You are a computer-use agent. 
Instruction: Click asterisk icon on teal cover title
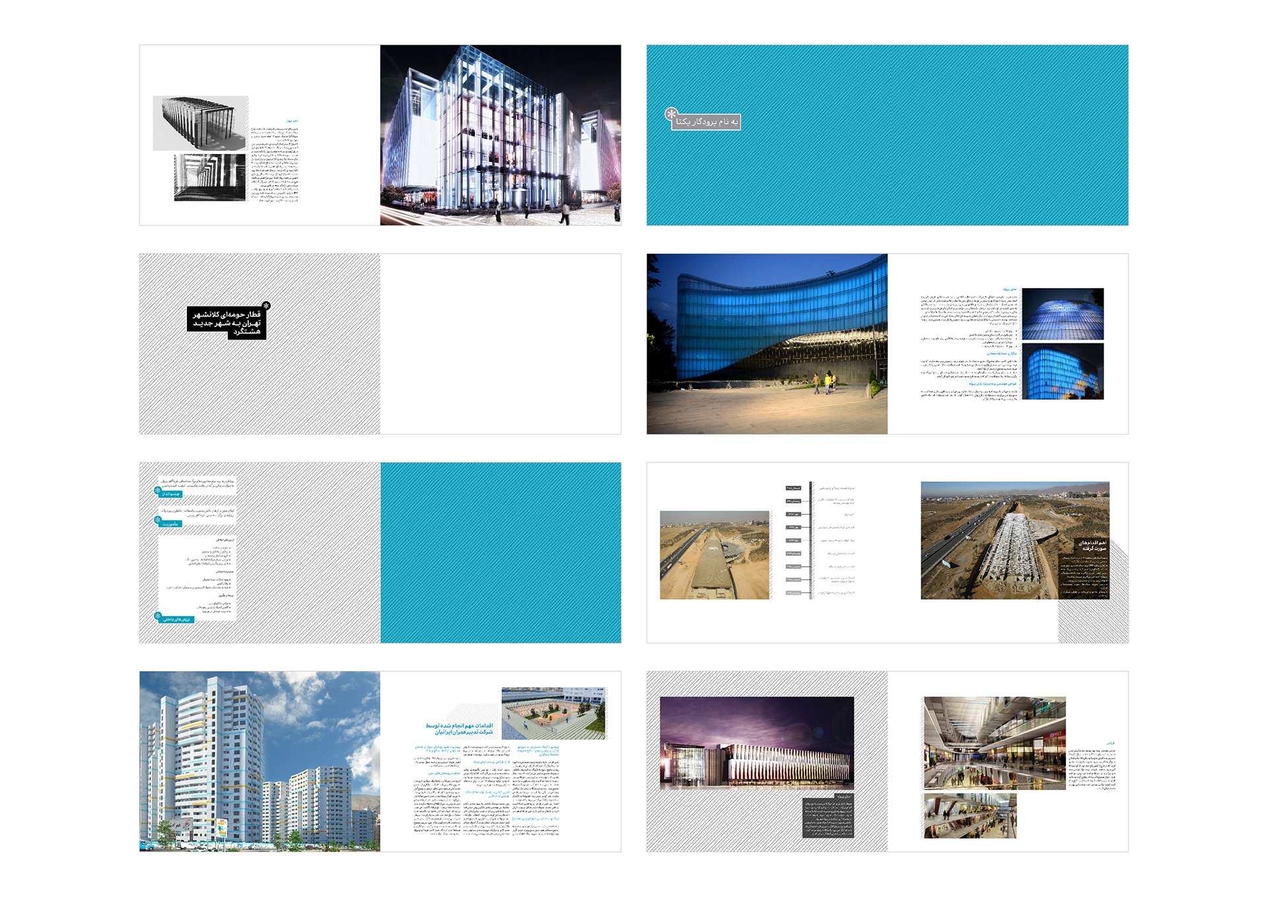click(671, 114)
